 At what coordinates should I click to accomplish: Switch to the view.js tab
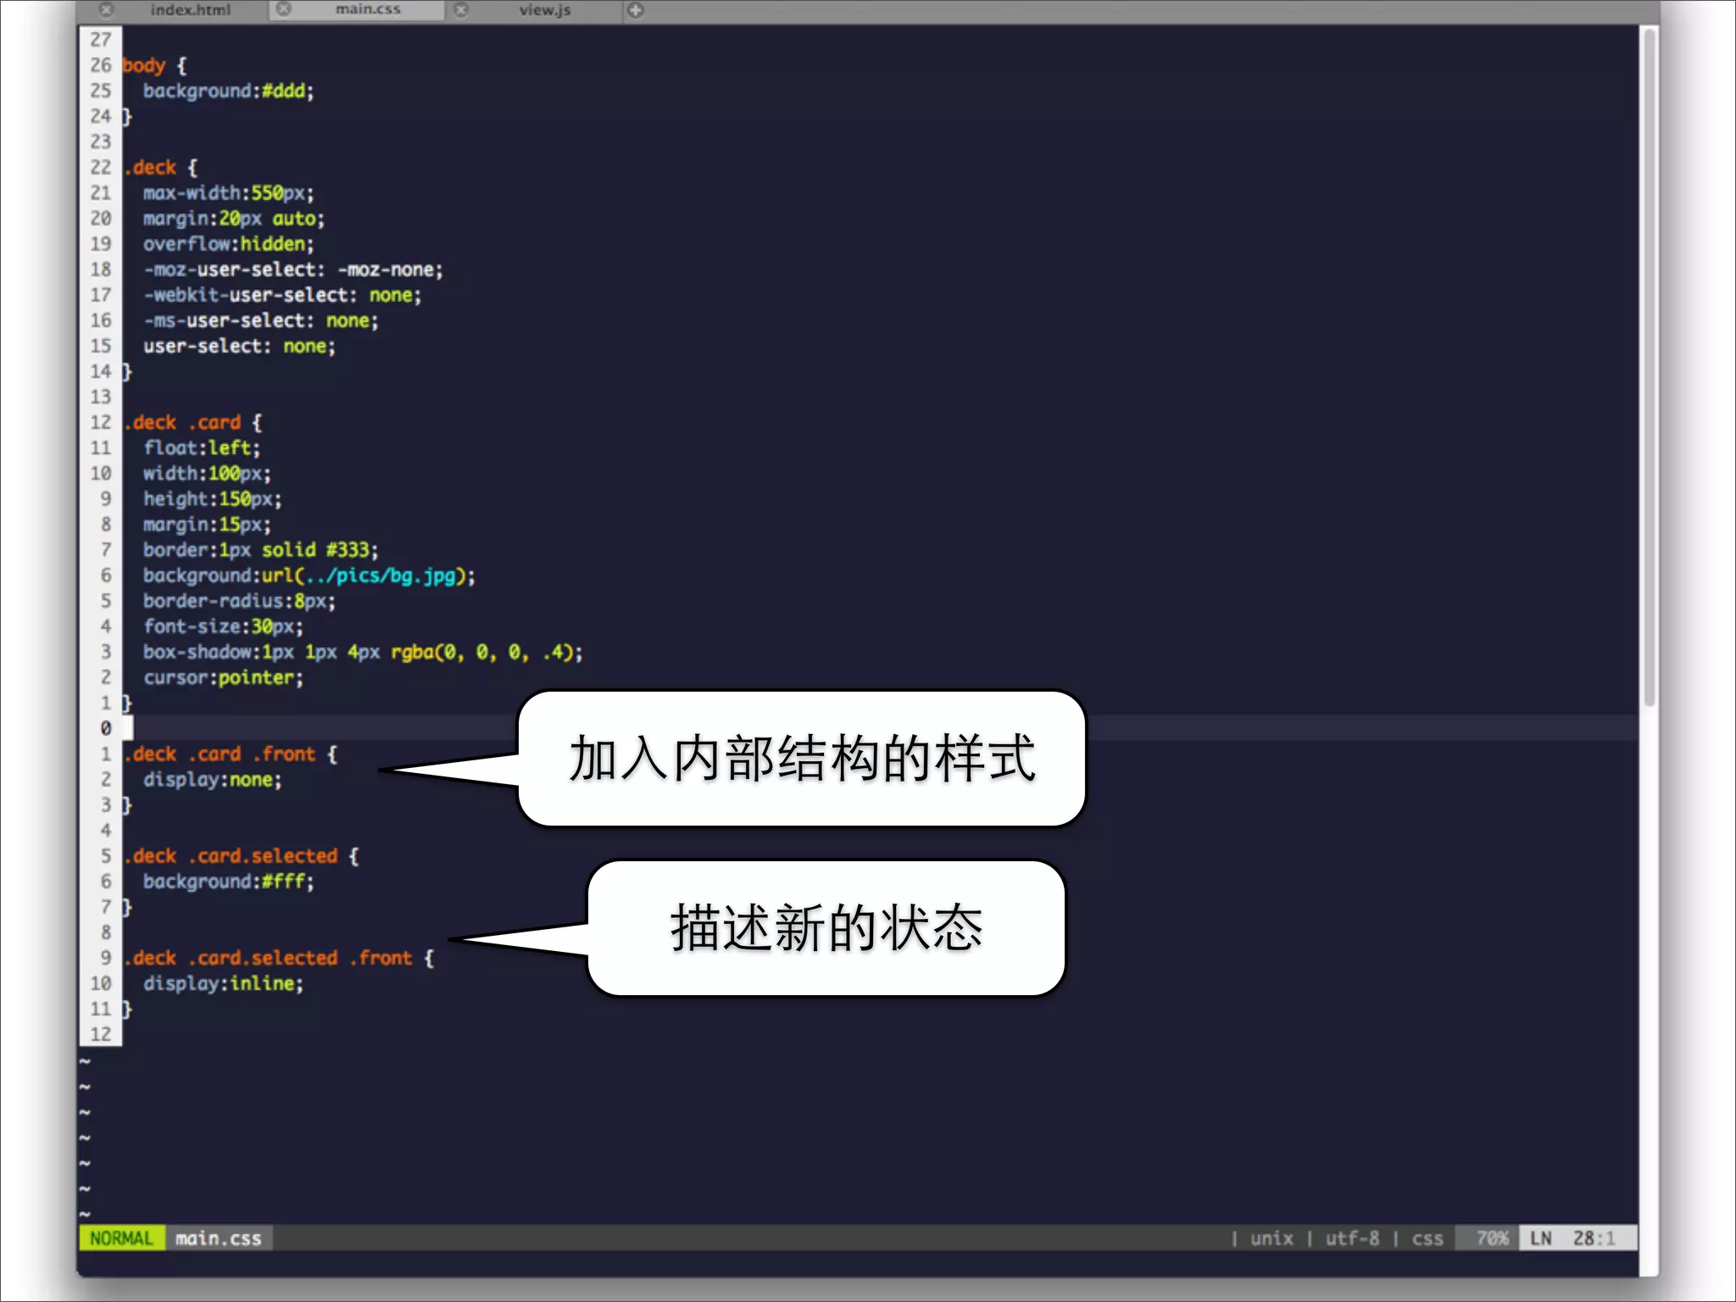545,10
